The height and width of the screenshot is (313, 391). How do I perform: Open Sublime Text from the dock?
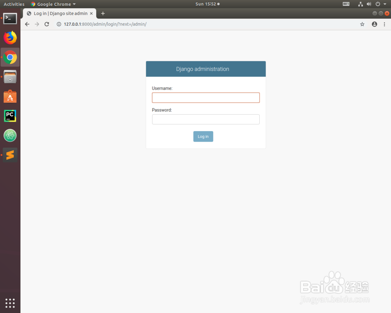click(x=10, y=155)
